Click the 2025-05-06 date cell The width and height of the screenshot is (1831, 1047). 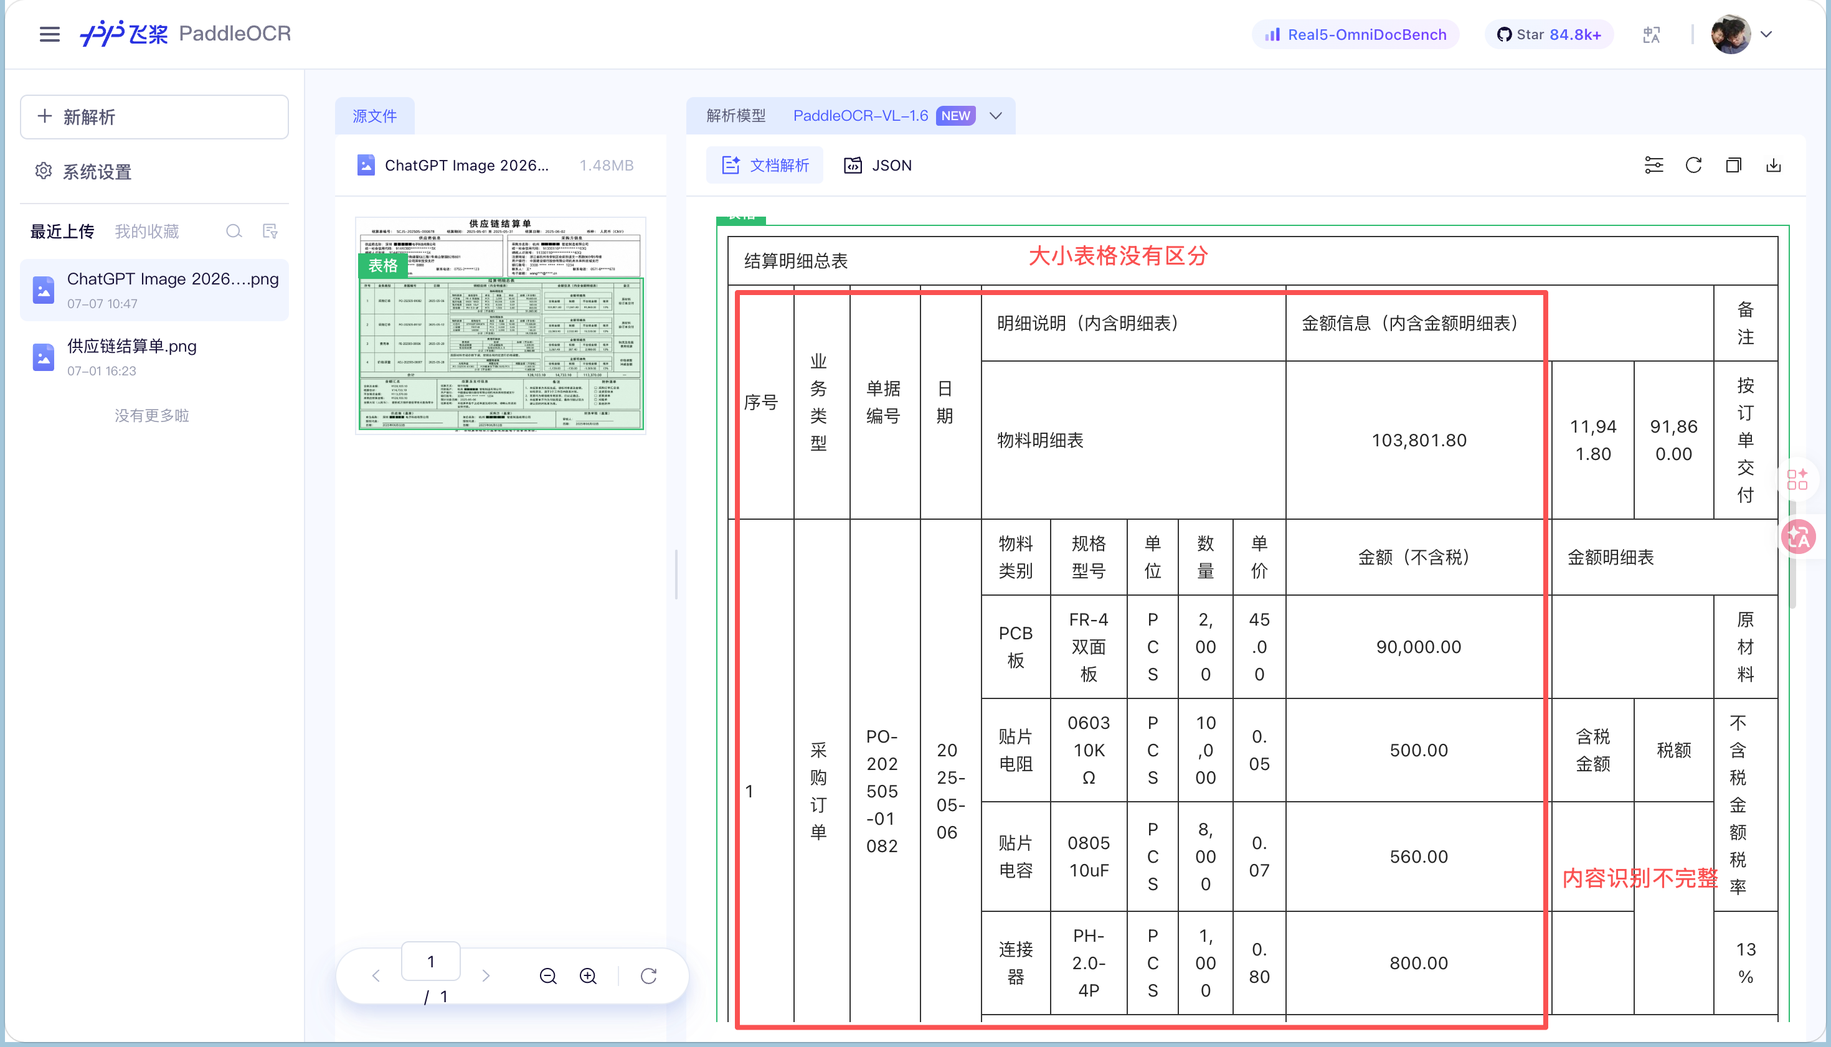[951, 791]
